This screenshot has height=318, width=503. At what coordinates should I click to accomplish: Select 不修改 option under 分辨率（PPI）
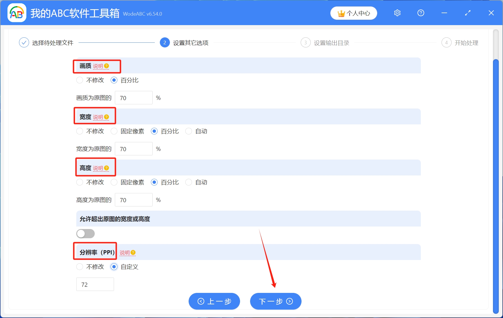coord(80,267)
